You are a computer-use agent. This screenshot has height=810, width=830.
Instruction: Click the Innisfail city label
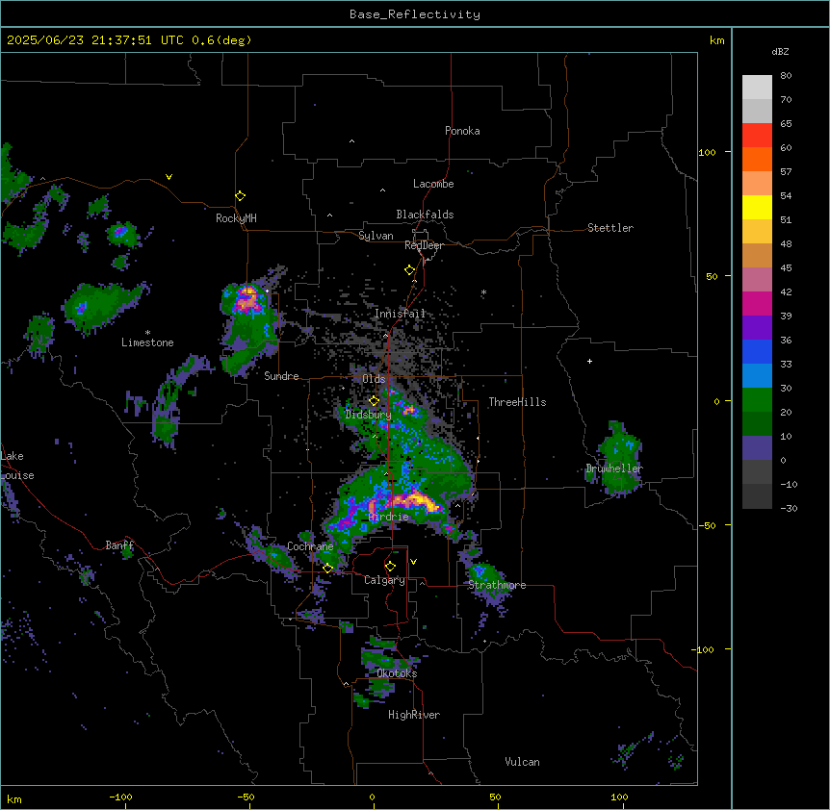coord(400,314)
